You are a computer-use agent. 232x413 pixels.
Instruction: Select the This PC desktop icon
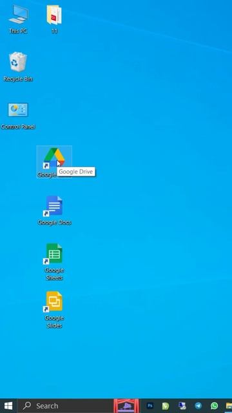(x=18, y=15)
